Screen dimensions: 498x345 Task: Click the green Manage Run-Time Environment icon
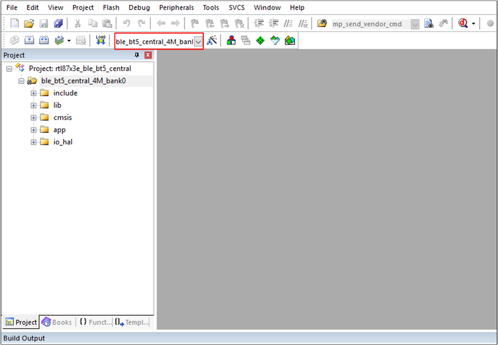(x=260, y=40)
